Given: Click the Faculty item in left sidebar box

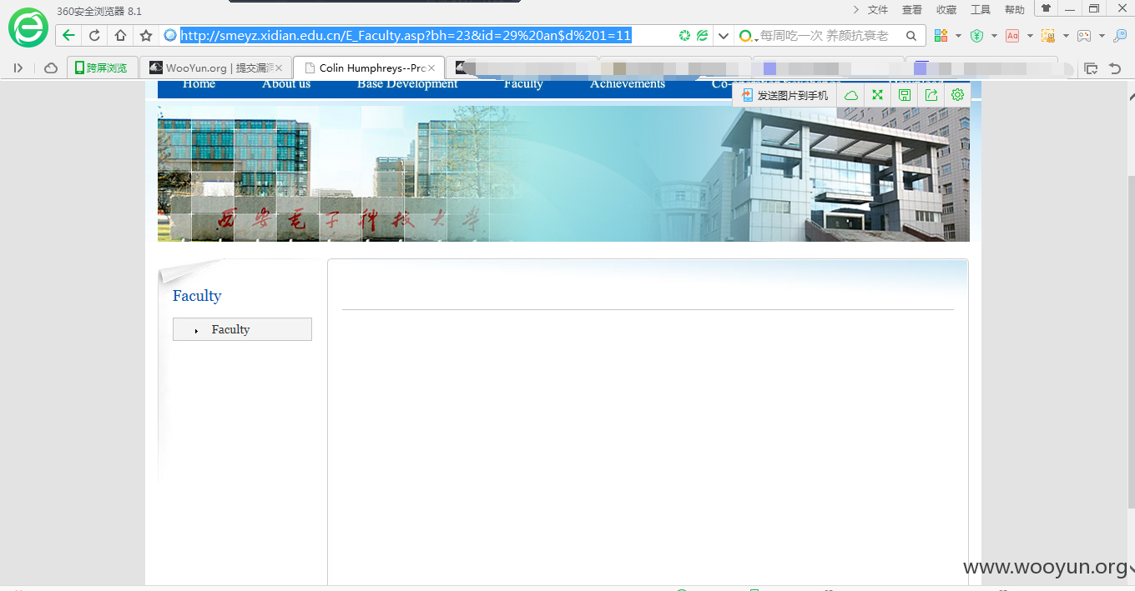Looking at the screenshot, I should (242, 329).
